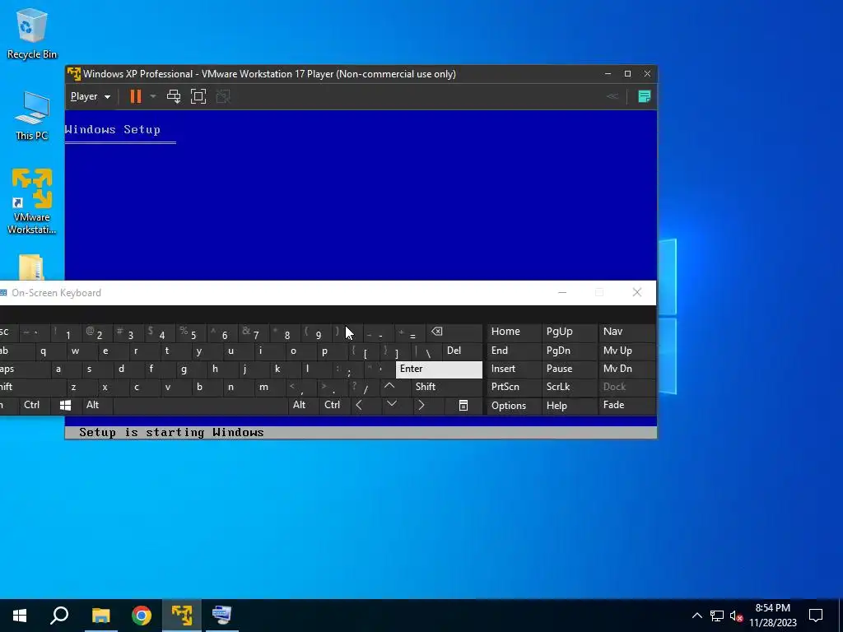This screenshot has width=843, height=632.
Task: Select the This PC desktop icon
Action: coord(32,116)
